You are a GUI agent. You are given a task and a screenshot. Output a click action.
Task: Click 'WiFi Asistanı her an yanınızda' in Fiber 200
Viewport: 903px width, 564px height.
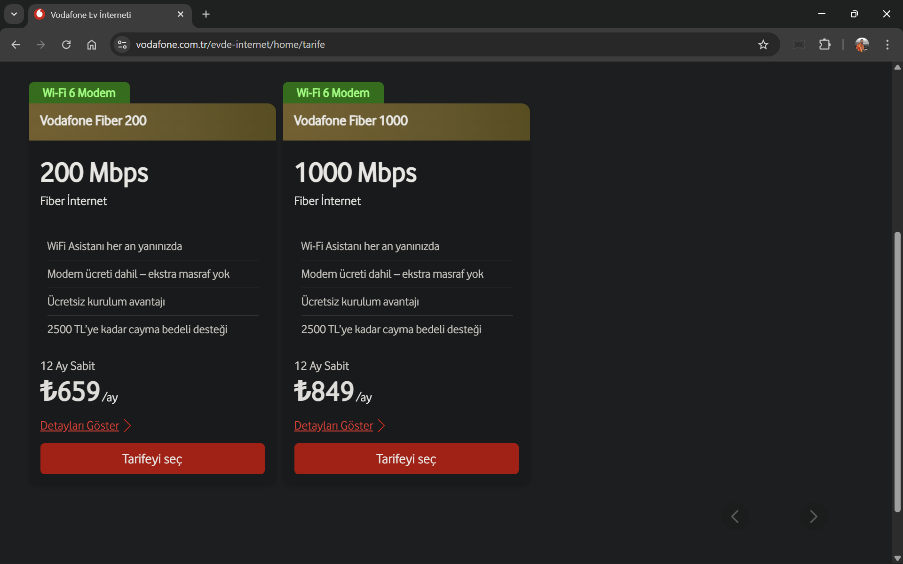pyautogui.click(x=114, y=246)
